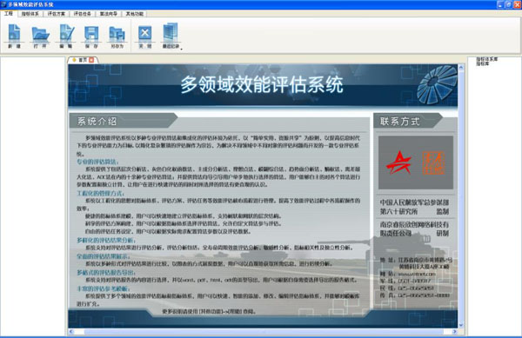Click the 关闭 (Close) project icon
The width and height of the screenshot is (522, 338).
click(x=145, y=36)
